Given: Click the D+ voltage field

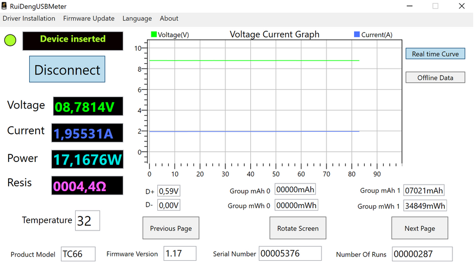Looking at the screenshot, I should [169, 191].
